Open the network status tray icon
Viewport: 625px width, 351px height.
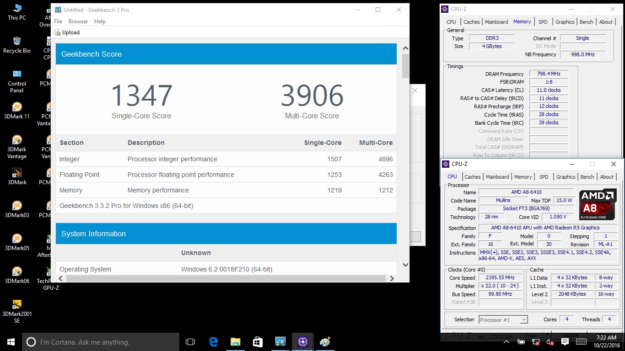click(x=536, y=342)
